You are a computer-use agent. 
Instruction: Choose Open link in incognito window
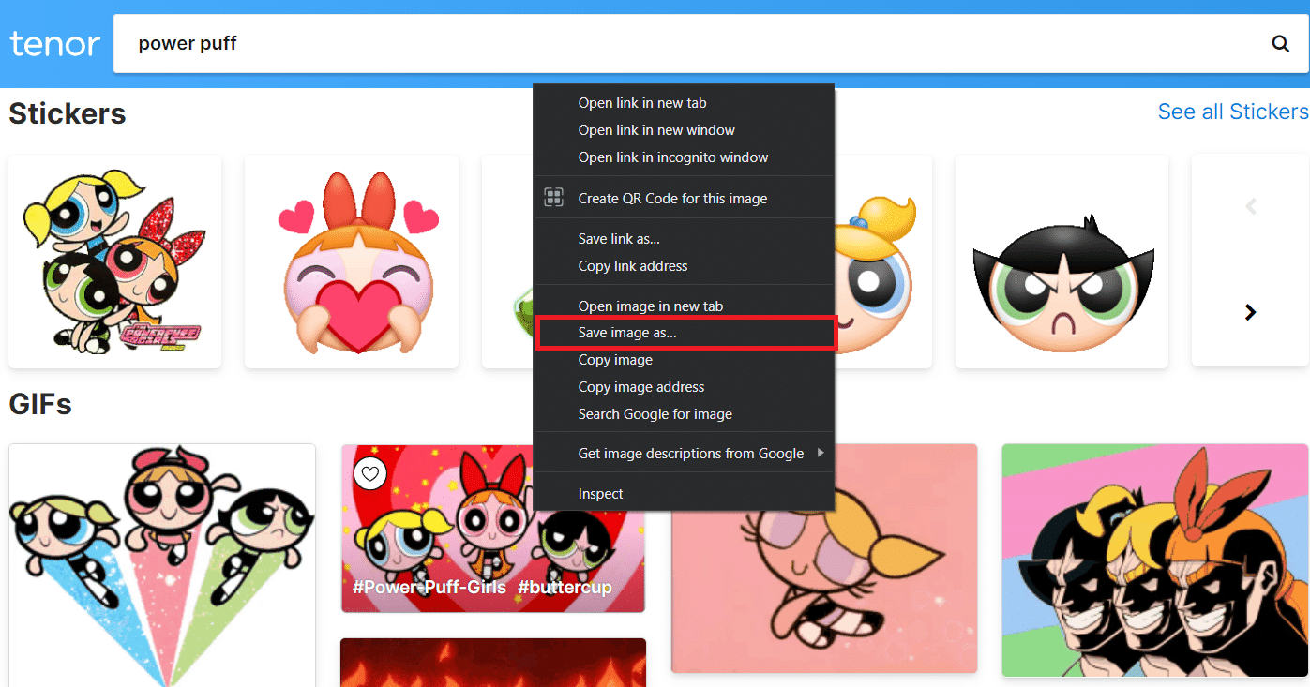point(684,157)
